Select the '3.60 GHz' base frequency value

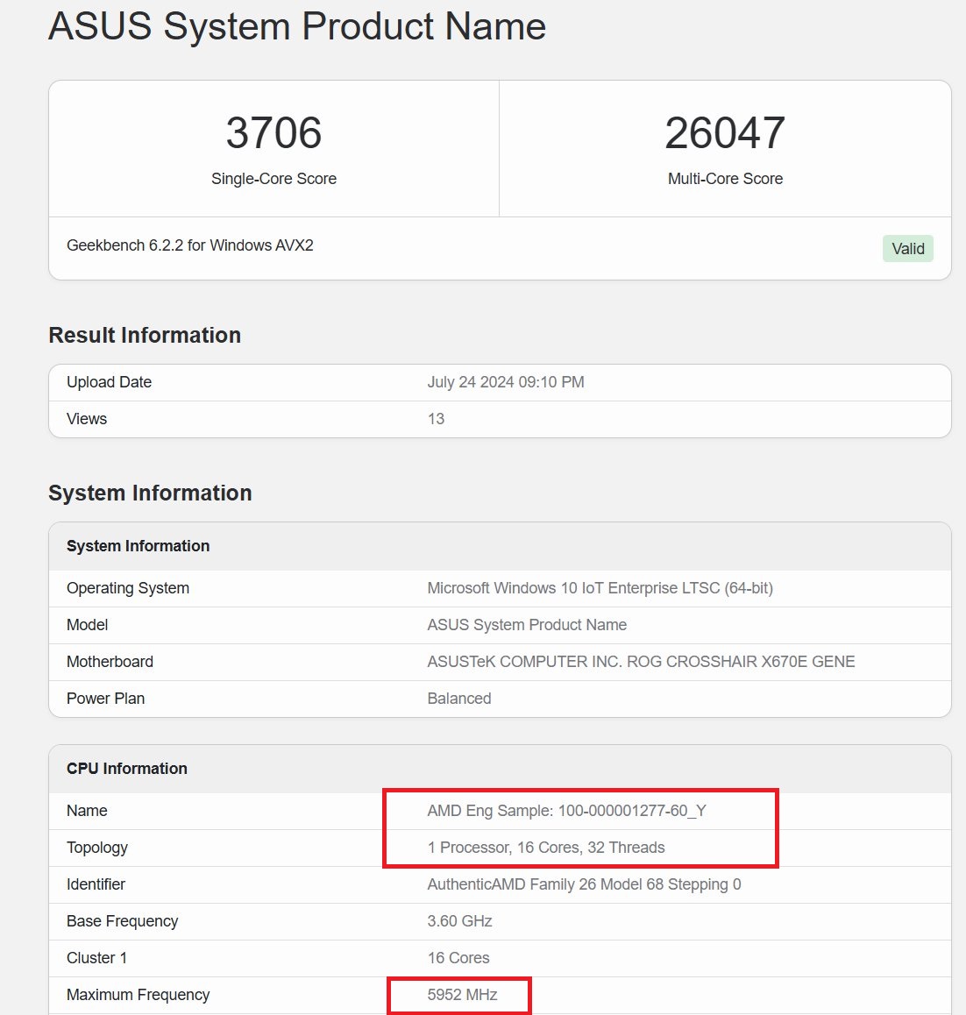(x=459, y=921)
